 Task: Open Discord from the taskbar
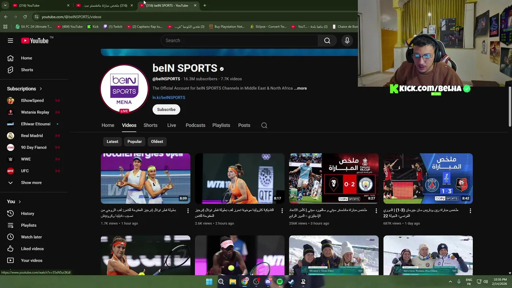click(x=268, y=282)
